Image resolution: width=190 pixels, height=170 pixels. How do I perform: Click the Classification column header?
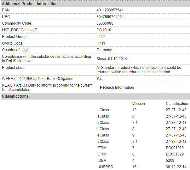pos(177,104)
